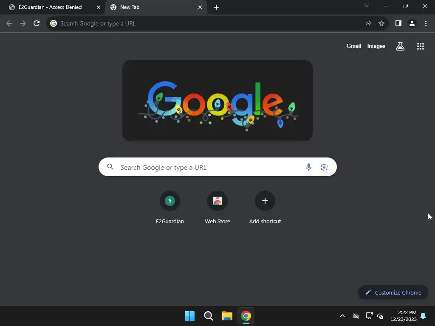Show hidden system tray icons
This screenshot has width=435, height=326.
click(x=342, y=316)
